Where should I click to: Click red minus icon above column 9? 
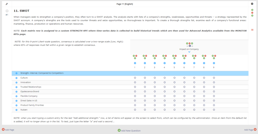[x=215, y=56]
